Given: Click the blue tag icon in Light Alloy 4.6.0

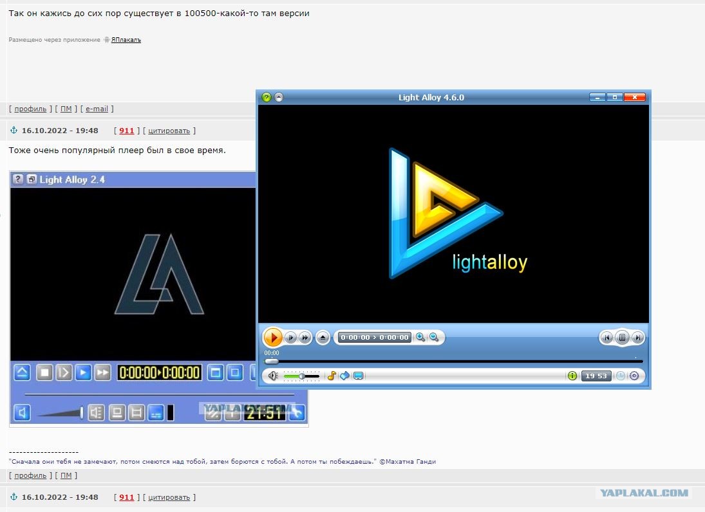Looking at the screenshot, I should coord(345,376).
